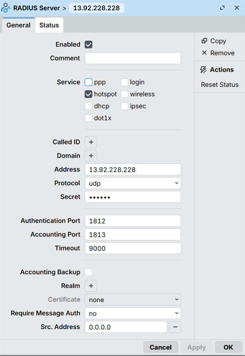Uncheck the Enabled checkbox

[89, 45]
